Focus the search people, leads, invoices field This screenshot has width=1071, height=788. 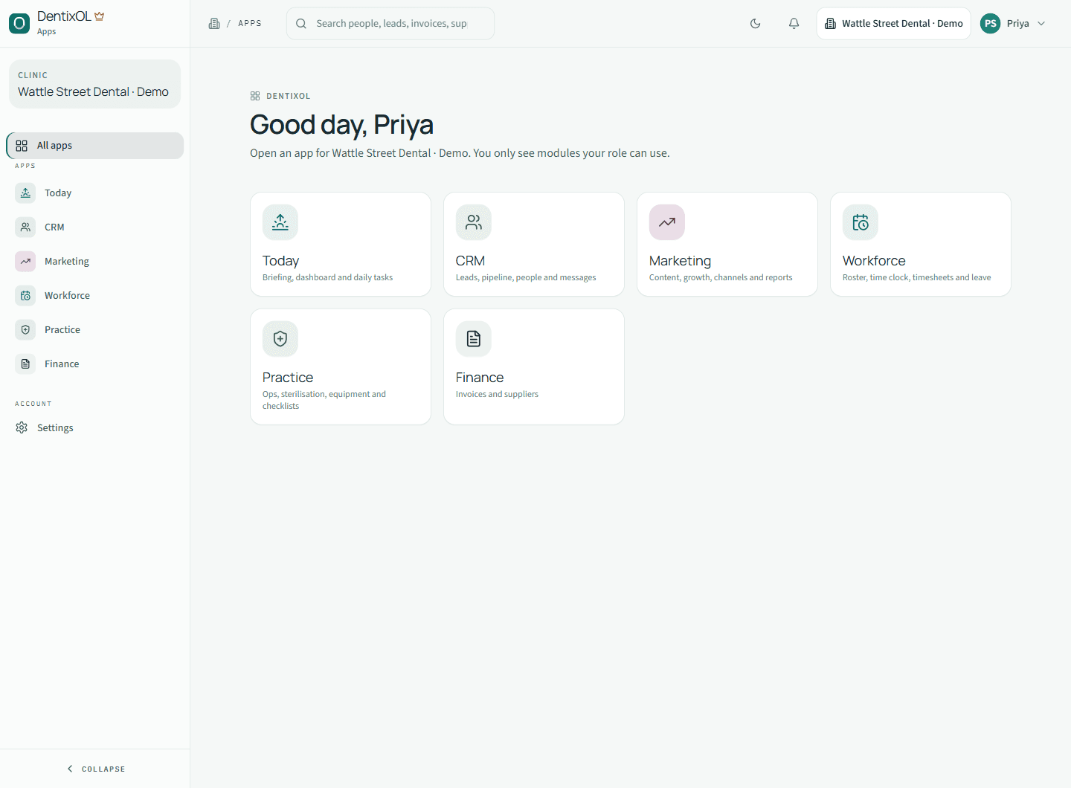[390, 24]
